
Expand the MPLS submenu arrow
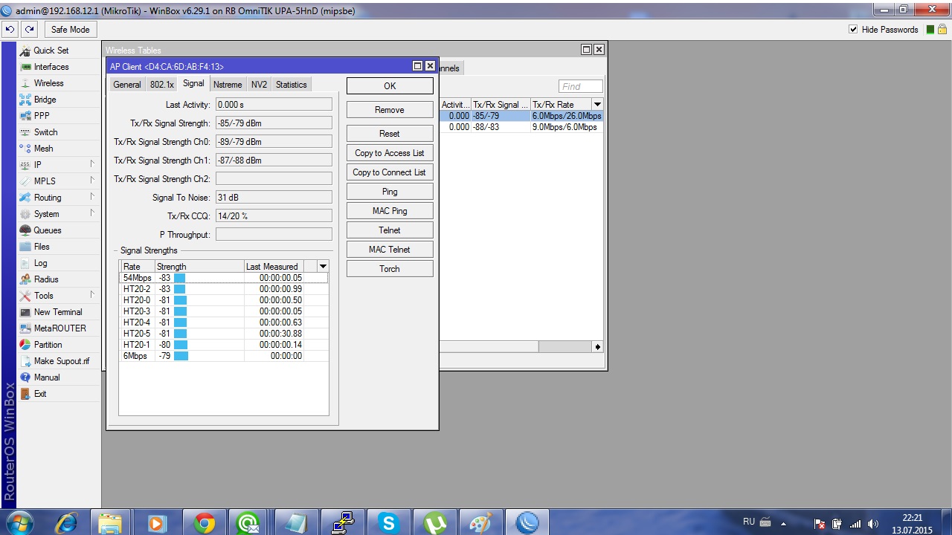click(x=92, y=181)
